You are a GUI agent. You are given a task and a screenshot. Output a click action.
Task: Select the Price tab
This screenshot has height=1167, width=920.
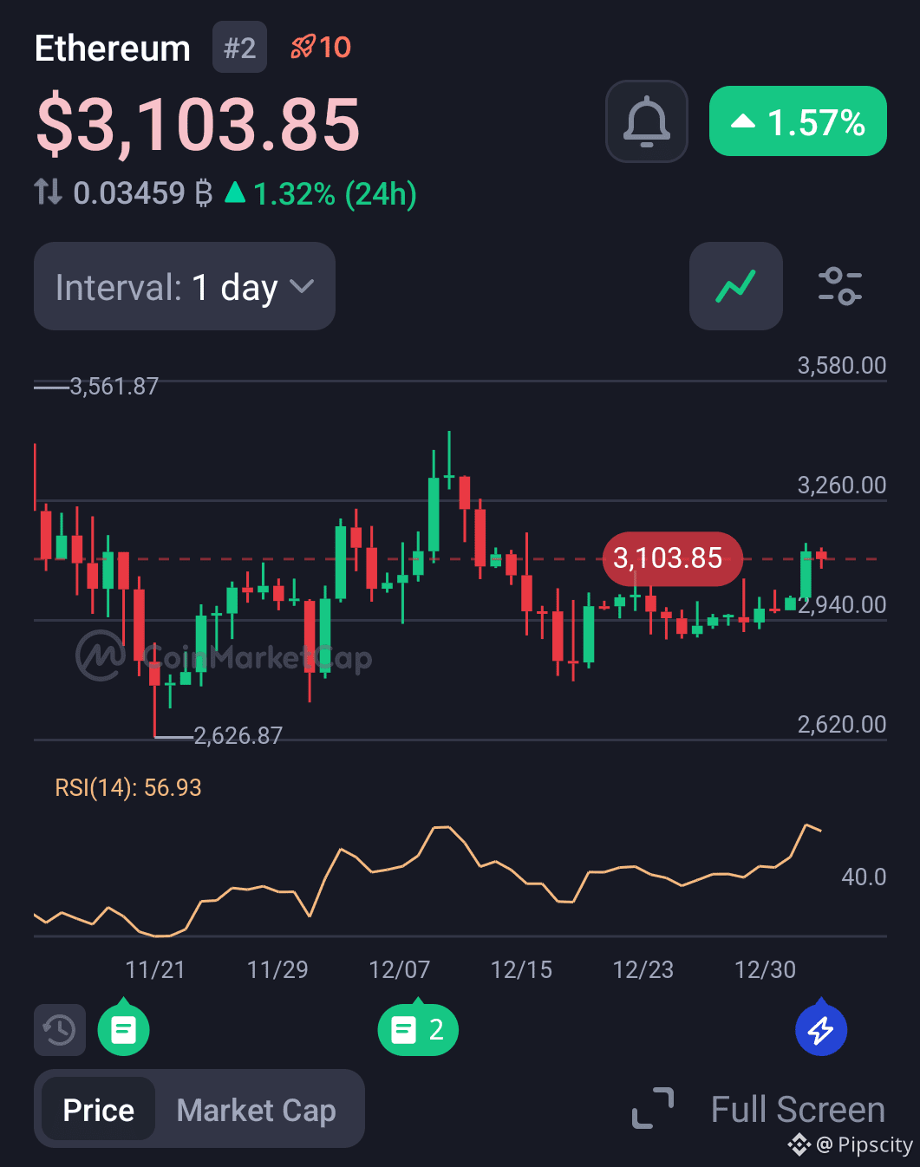pyautogui.click(x=99, y=1110)
